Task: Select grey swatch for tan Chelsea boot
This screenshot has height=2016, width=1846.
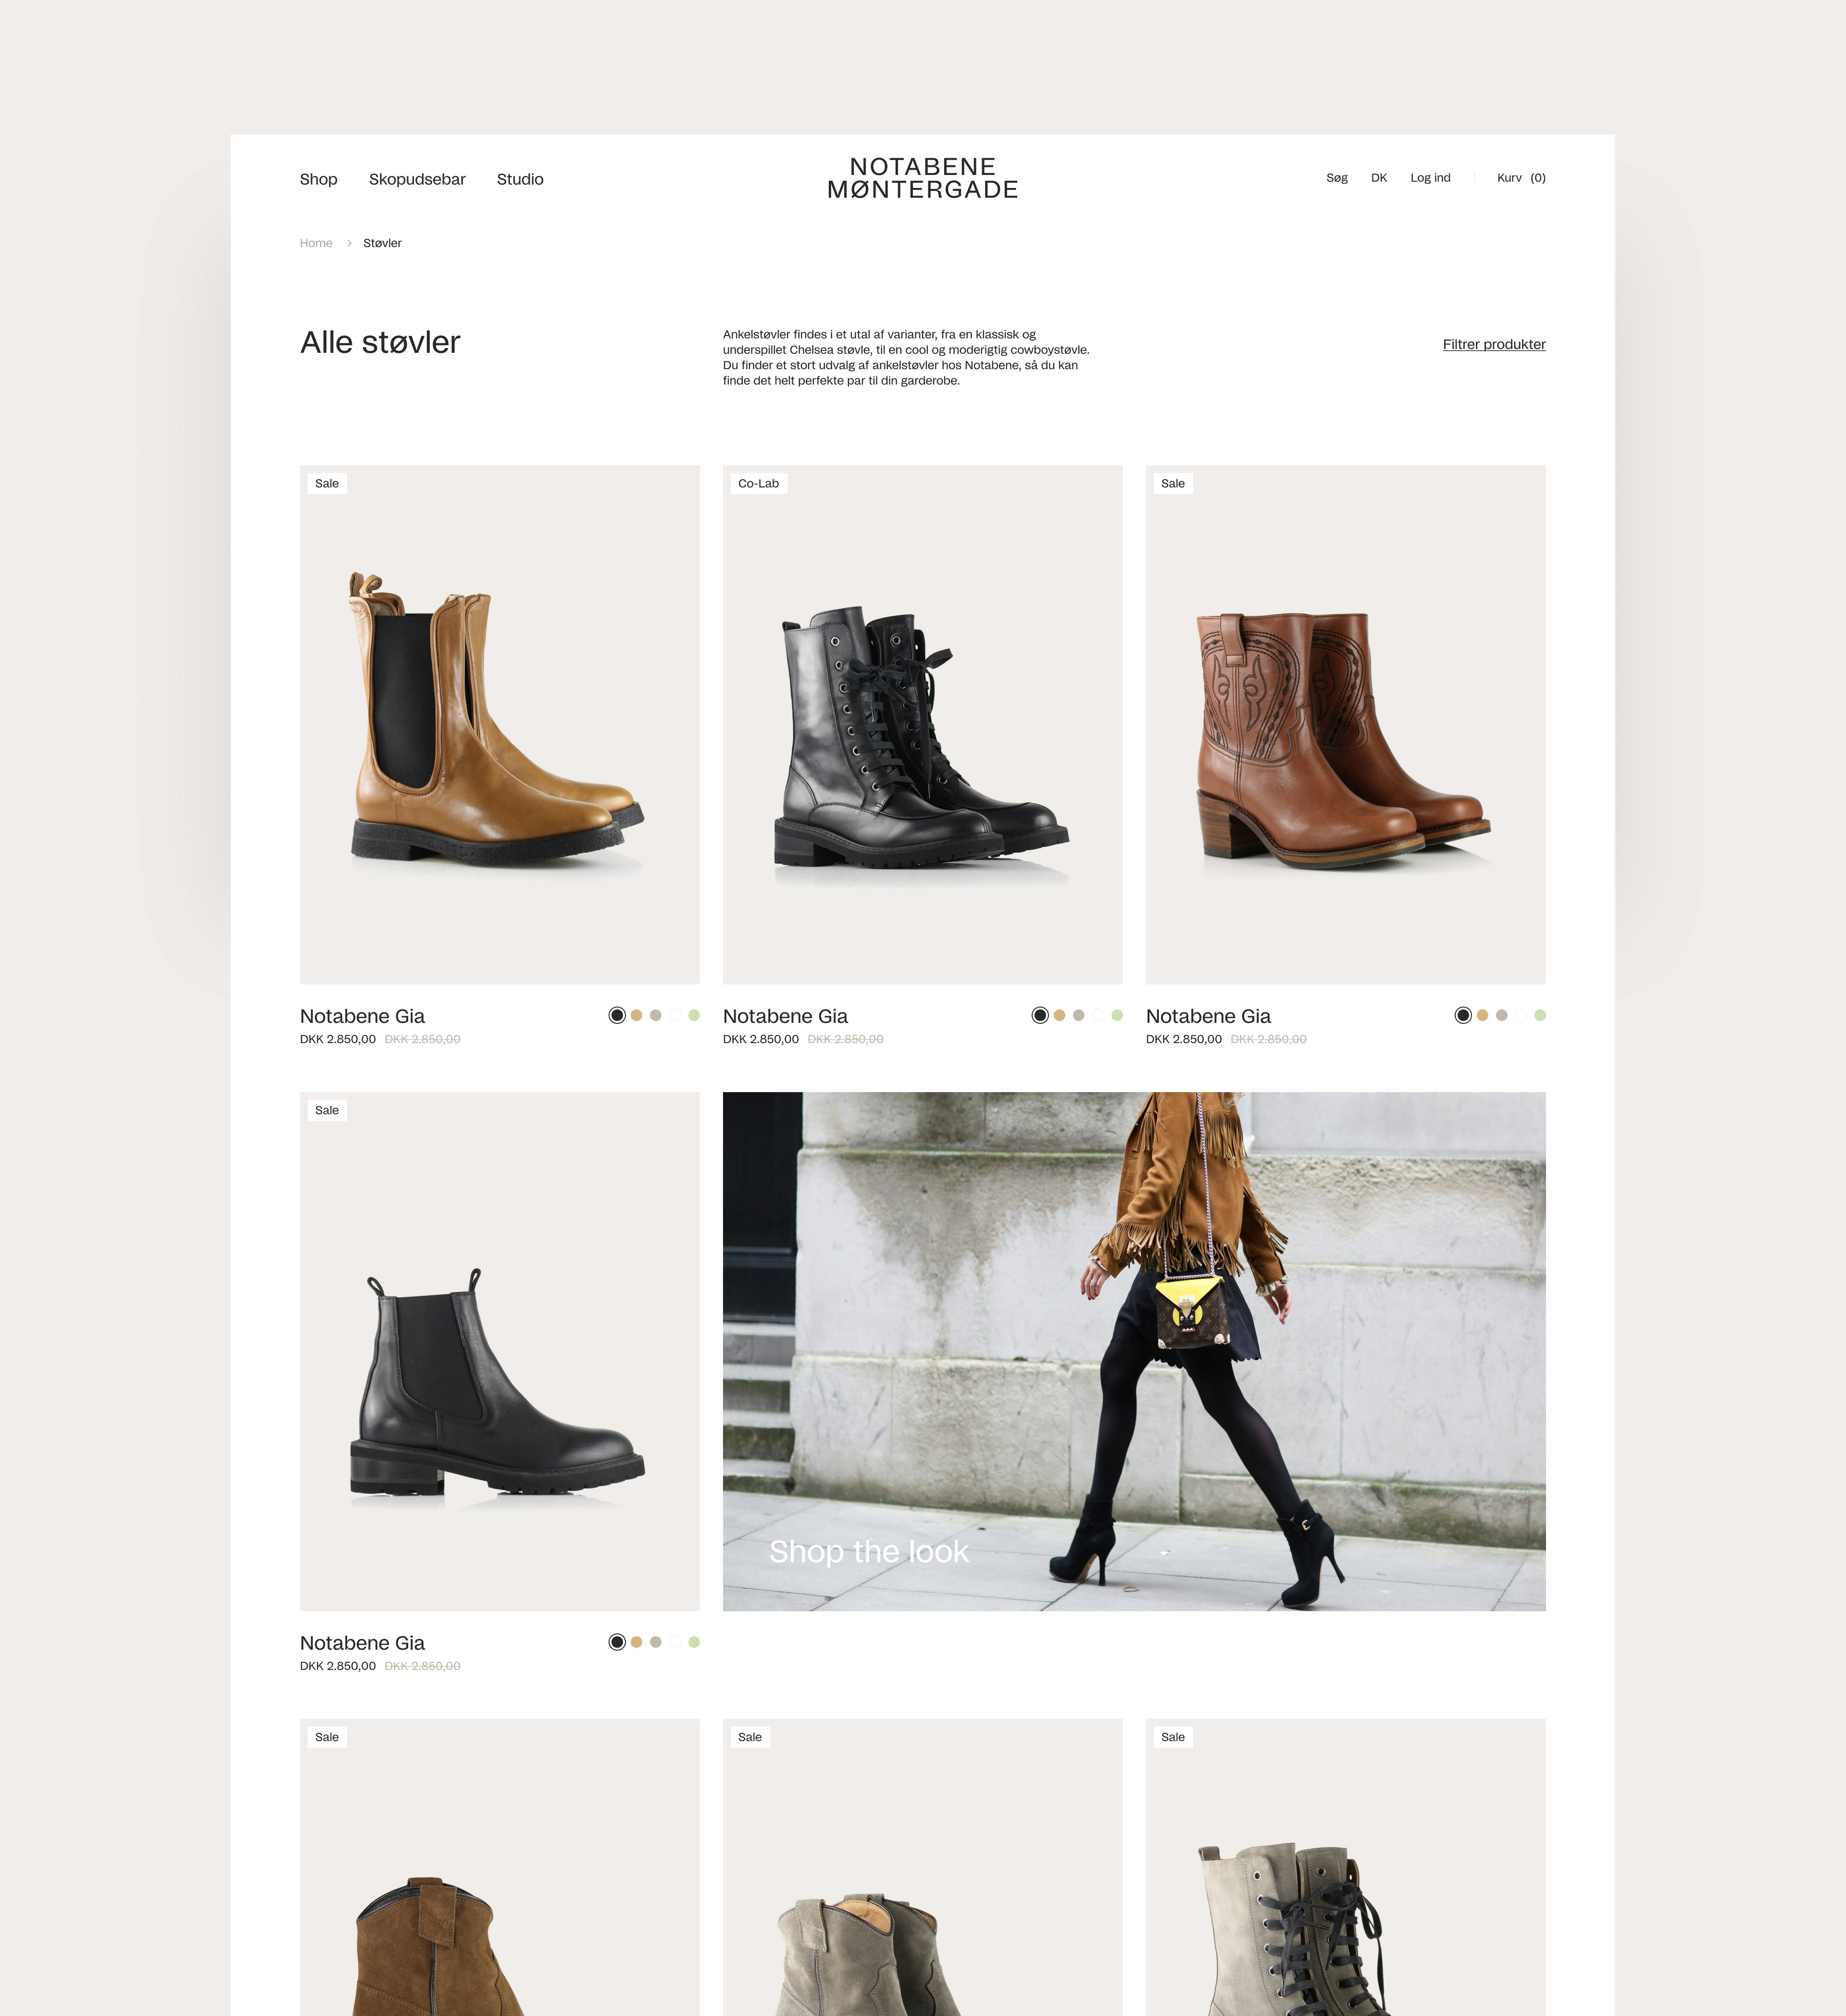Action: (656, 1015)
